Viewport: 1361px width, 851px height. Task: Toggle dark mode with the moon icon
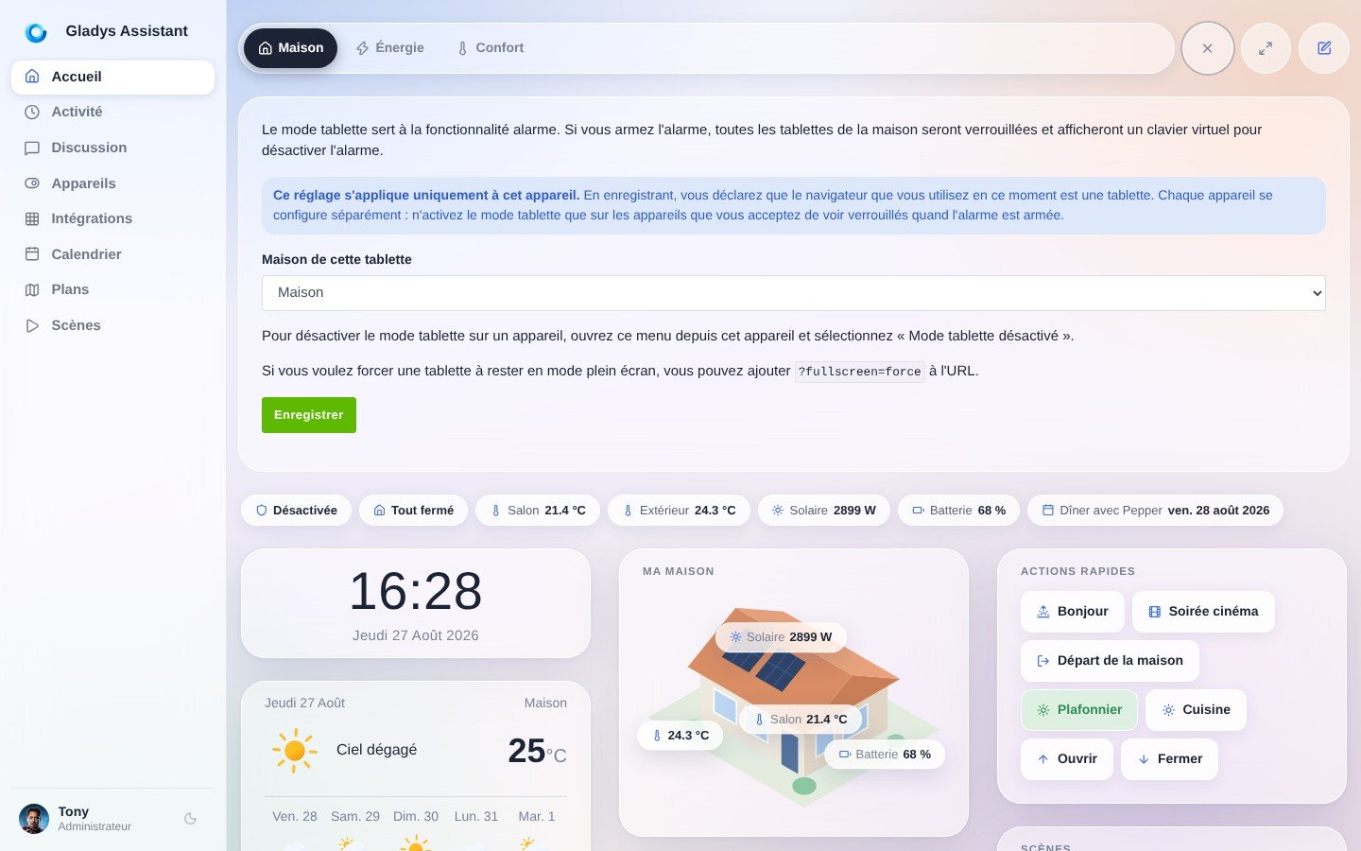click(190, 819)
